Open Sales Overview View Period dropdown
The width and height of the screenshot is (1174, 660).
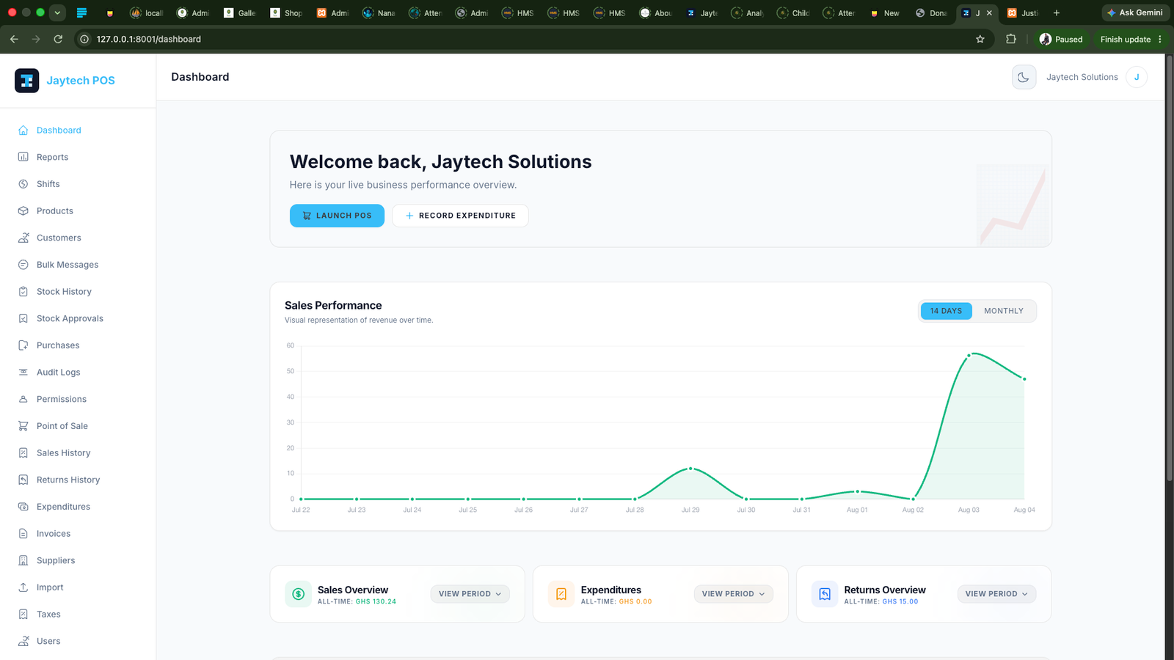tap(470, 594)
